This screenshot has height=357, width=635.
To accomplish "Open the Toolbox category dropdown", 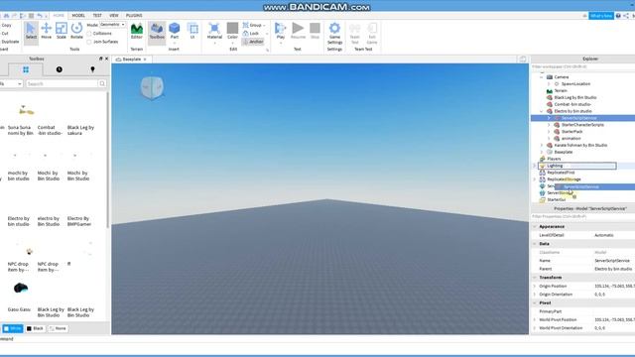I will pyautogui.click(x=11, y=83).
